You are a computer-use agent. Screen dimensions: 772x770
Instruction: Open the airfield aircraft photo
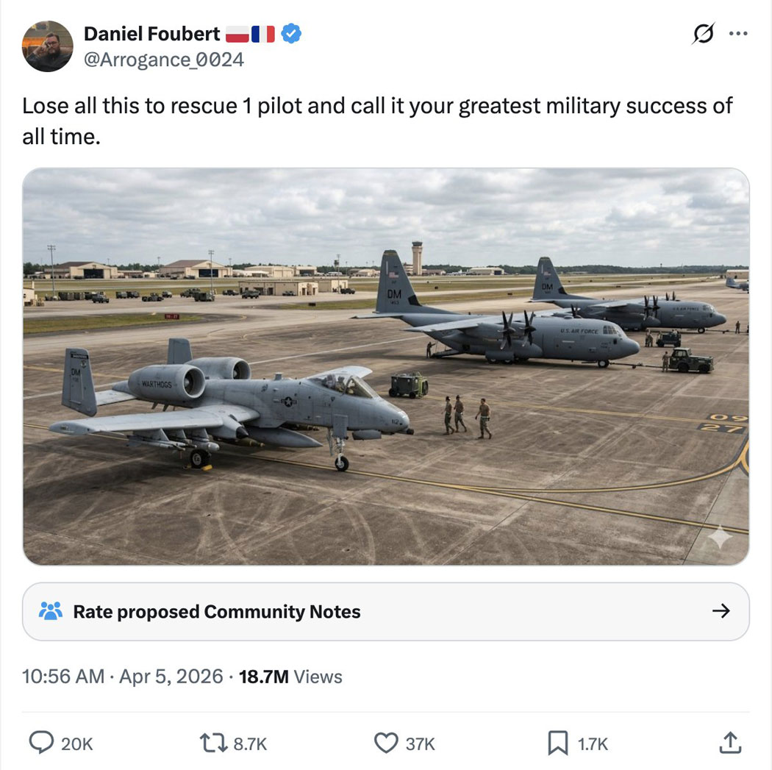tap(385, 366)
